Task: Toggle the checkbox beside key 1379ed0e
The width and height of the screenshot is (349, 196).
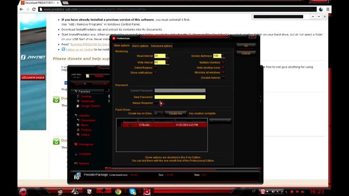Action: [x=130, y=125]
